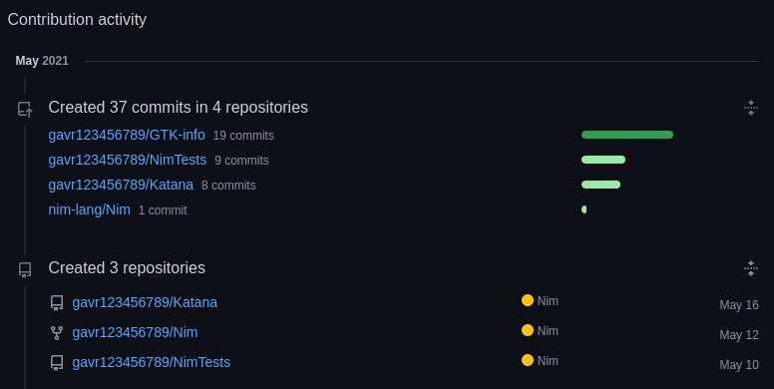Click yellow language dot on forked Nim row

click(x=528, y=331)
